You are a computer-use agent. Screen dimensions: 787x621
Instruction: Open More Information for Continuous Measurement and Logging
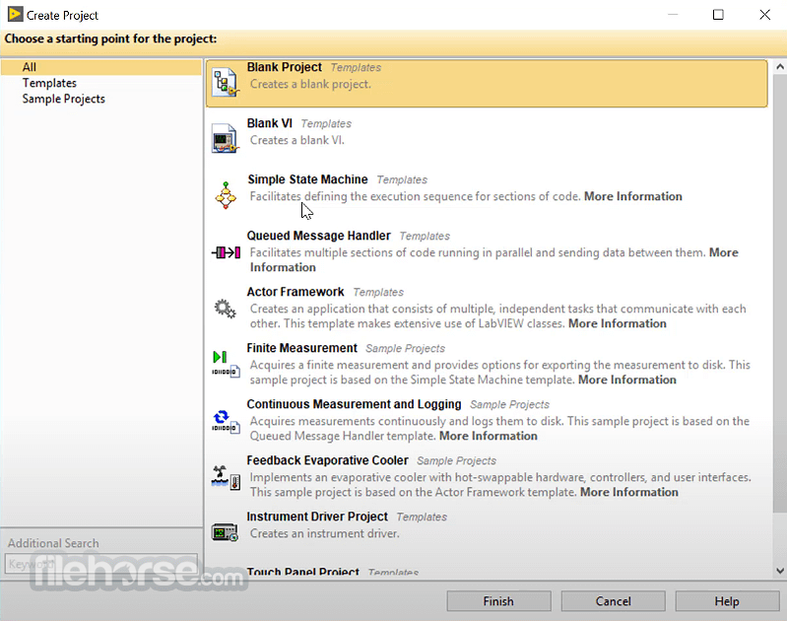coord(488,436)
